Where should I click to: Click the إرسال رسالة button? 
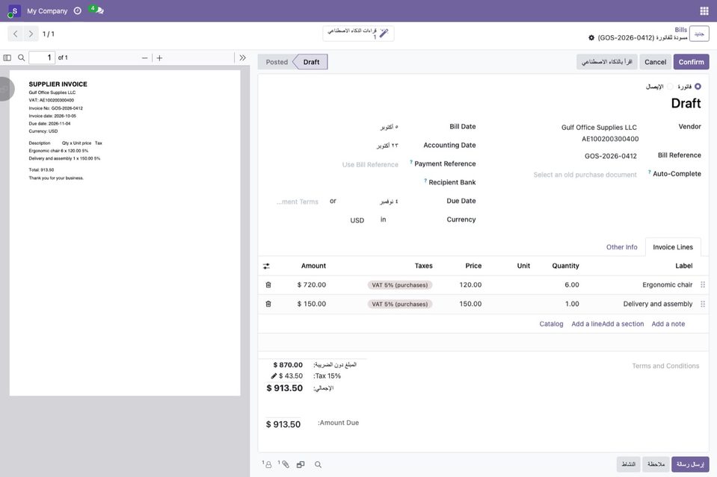coord(690,464)
